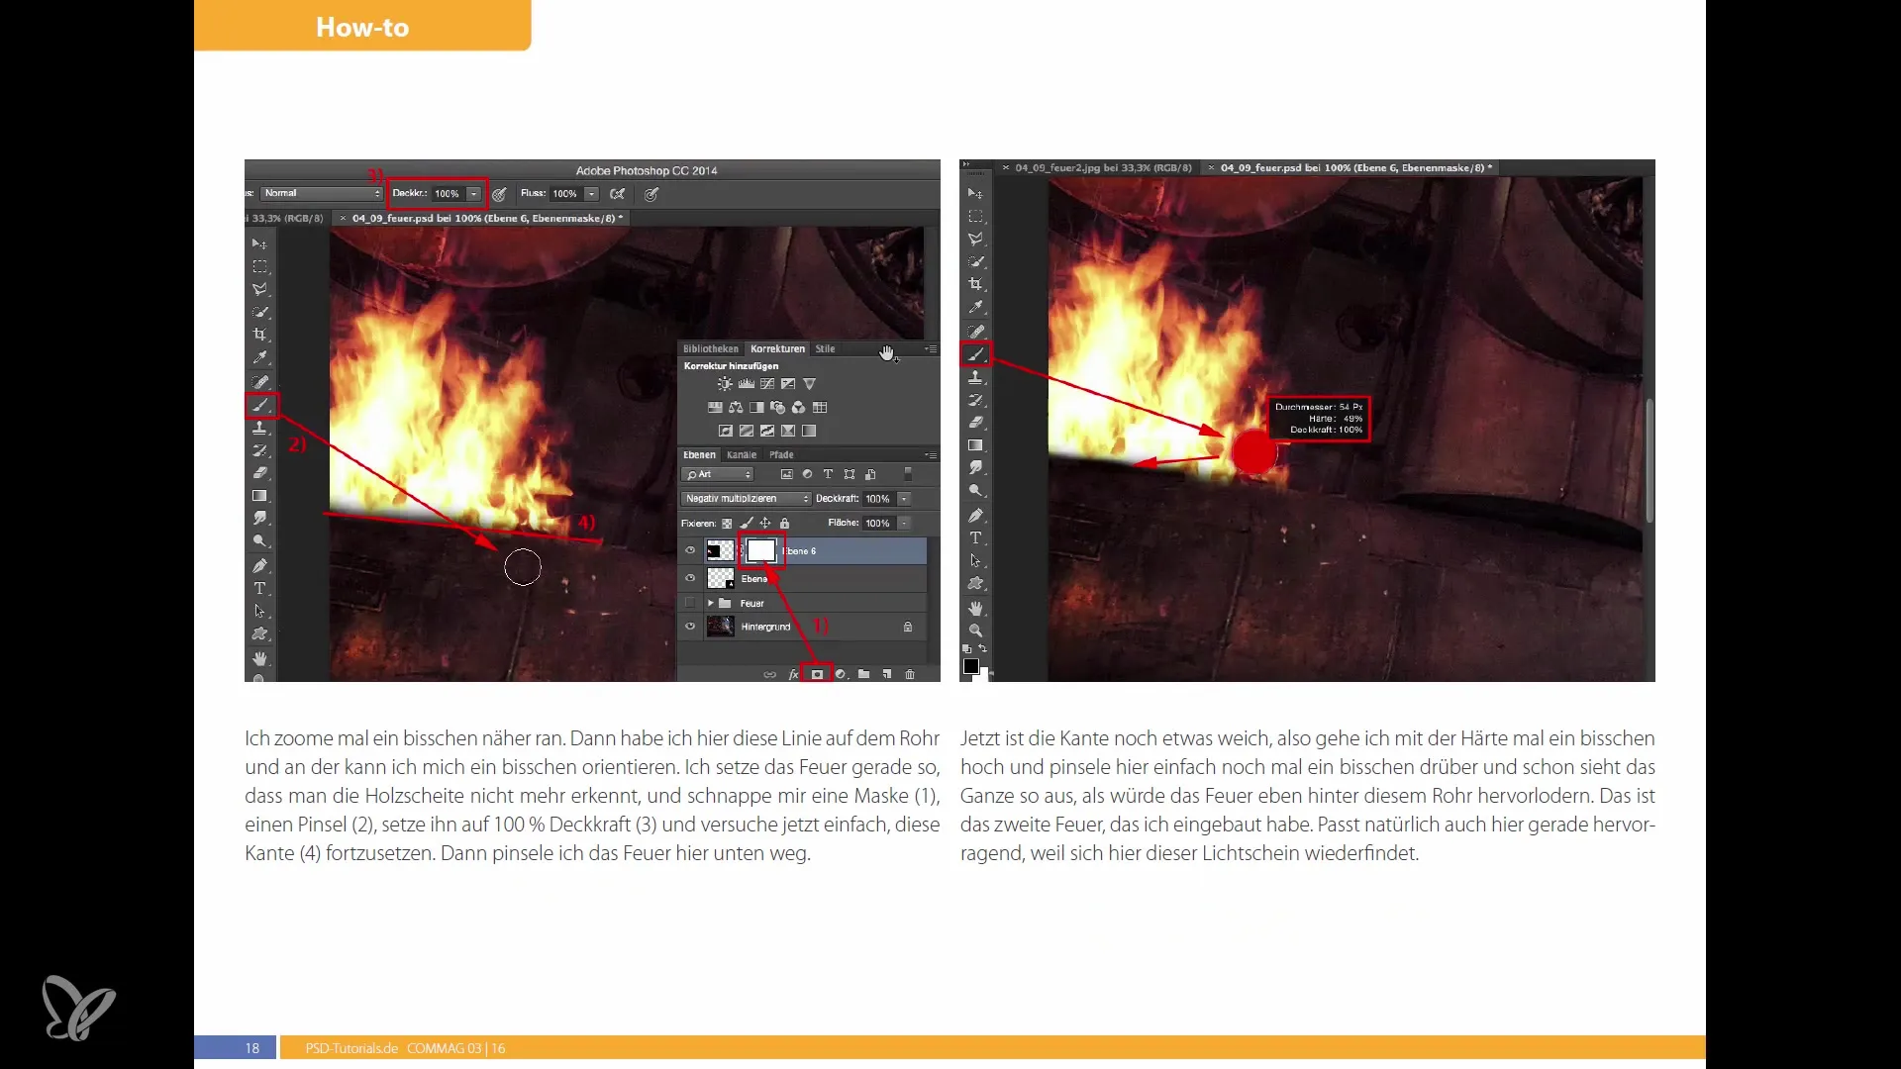This screenshot has width=1901, height=1069.
Task: Show the Feuer group via visibility box
Action: [x=690, y=603]
